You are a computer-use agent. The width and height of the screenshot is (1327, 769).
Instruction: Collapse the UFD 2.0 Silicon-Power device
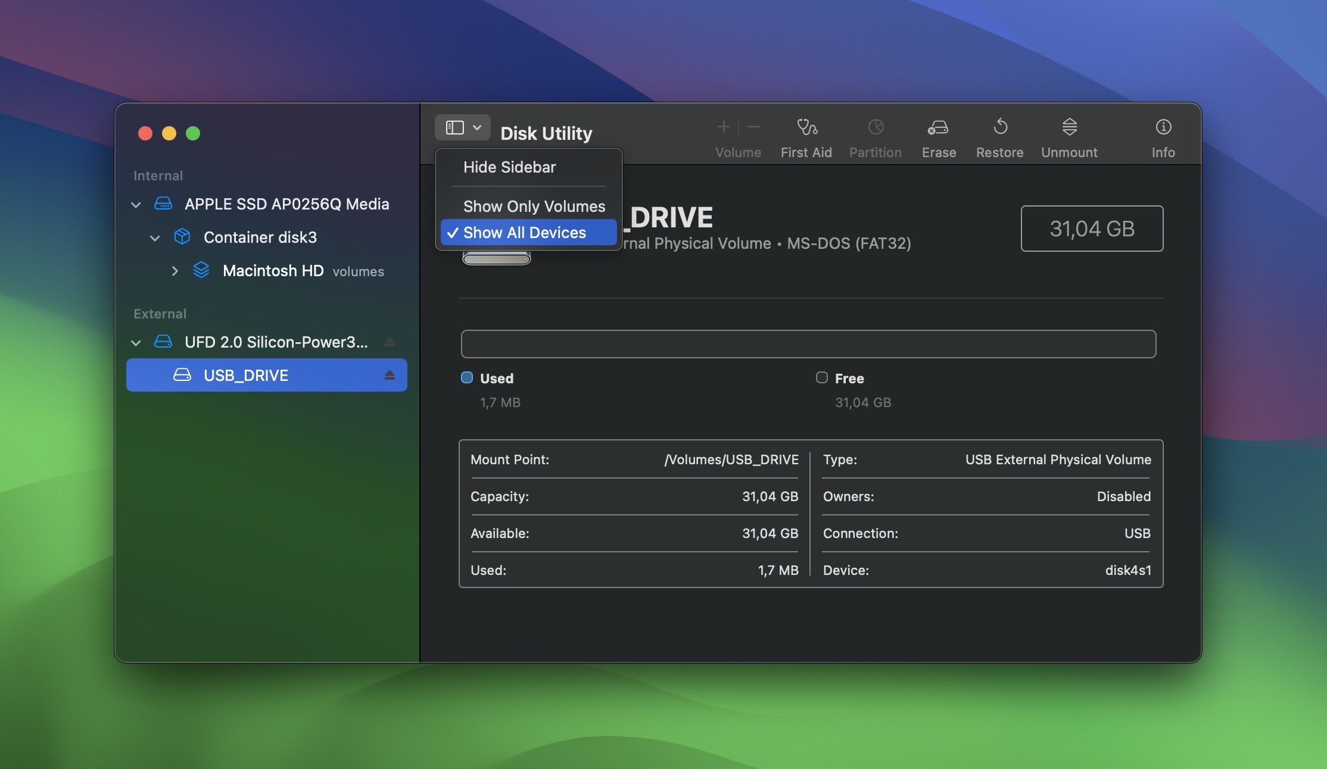[136, 343]
